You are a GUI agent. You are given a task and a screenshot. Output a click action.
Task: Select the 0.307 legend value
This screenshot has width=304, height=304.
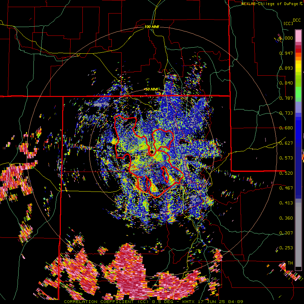[286, 233]
